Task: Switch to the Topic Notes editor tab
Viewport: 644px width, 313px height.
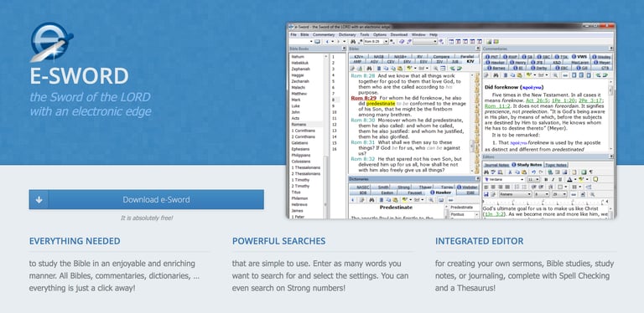Action: 556,165
